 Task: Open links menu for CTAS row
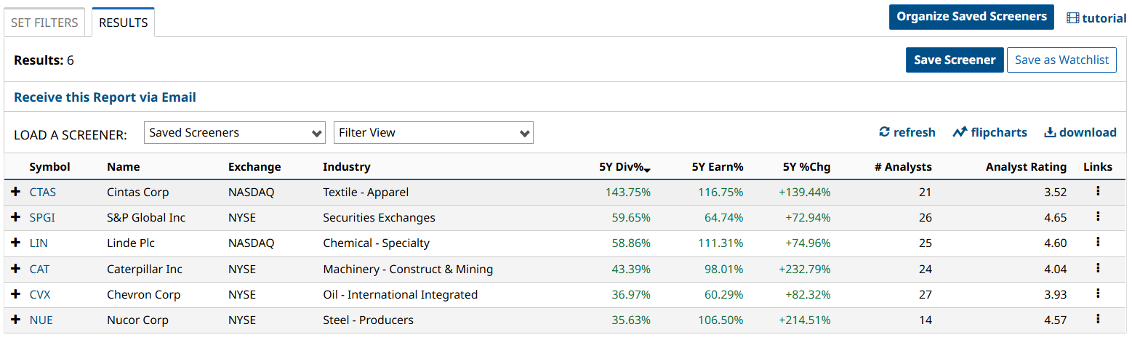pyautogui.click(x=1097, y=191)
